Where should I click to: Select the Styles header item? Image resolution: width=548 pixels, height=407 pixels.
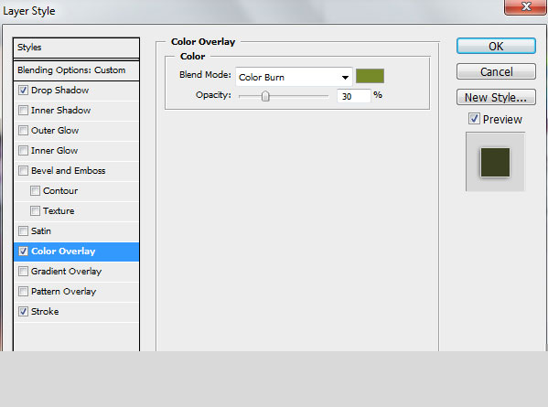[x=76, y=48]
